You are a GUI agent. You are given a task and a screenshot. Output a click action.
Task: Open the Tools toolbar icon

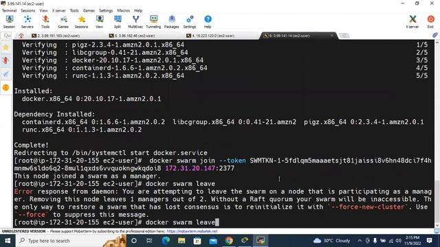coord(45,22)
